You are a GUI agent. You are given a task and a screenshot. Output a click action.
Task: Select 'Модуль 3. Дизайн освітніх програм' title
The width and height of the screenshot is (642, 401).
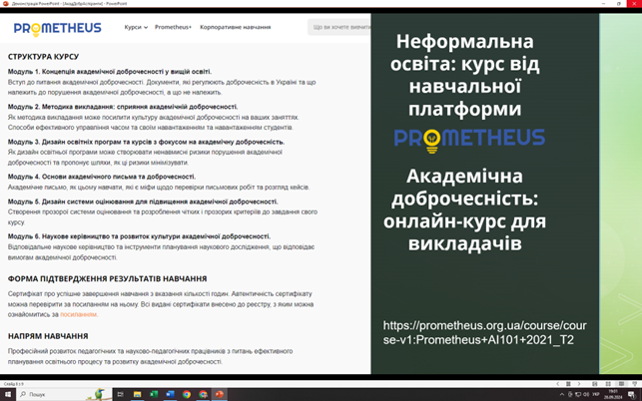tap(146, 142)
